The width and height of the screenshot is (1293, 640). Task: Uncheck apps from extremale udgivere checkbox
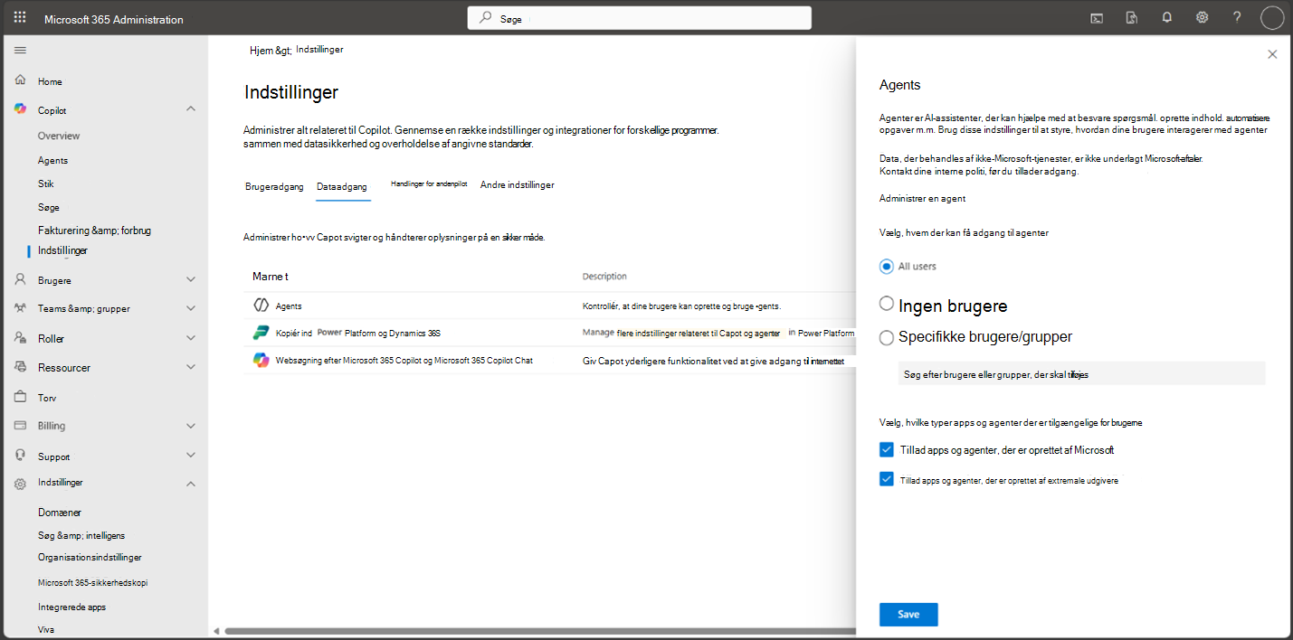[887, 479]
